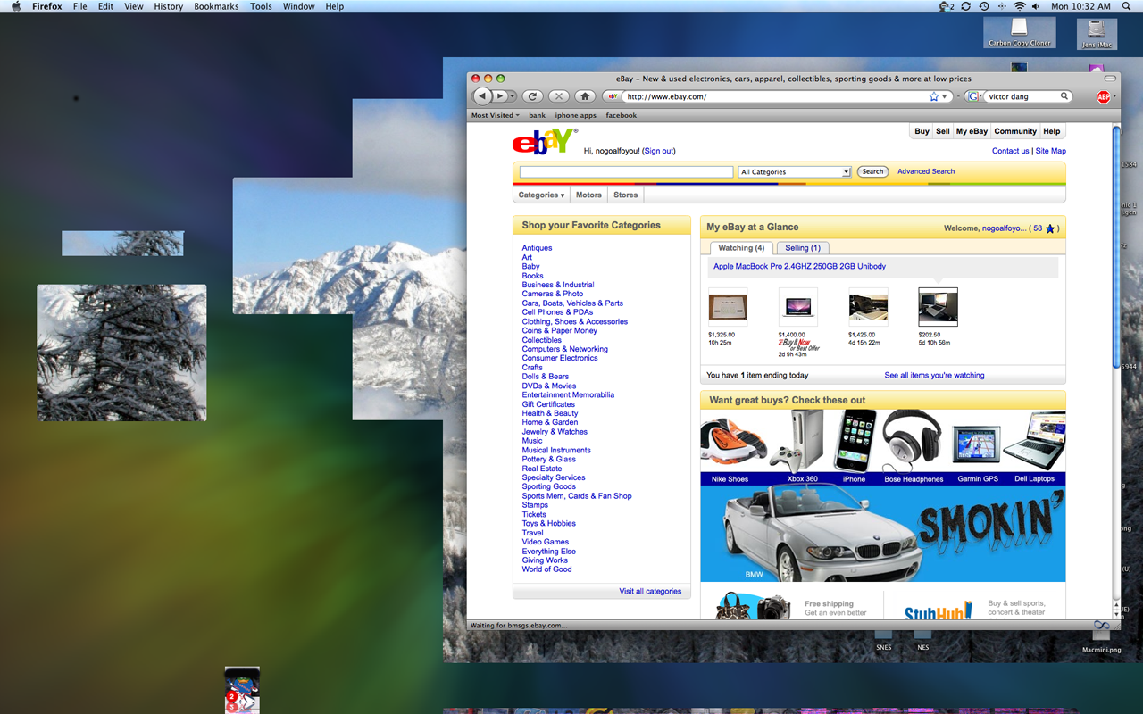
Task: Click the stacked app icon at the bottom of the desktop
Action: coord(242,690)
